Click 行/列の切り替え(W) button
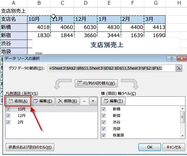 pos(96,83)
